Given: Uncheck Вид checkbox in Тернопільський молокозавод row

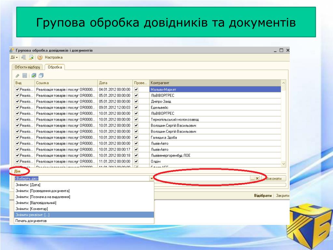Looking at the screenshot, I should (17, 120).
